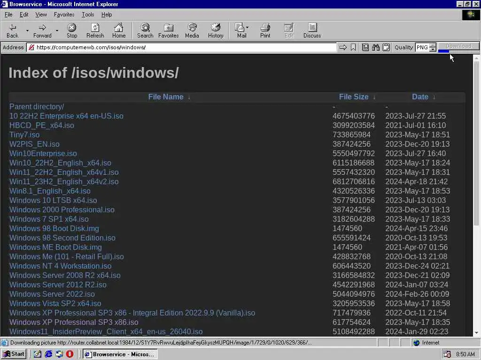This screenshot has width=481, height=360.
Task: Click the sort arrow next to Date
Action: pos(434,97)
